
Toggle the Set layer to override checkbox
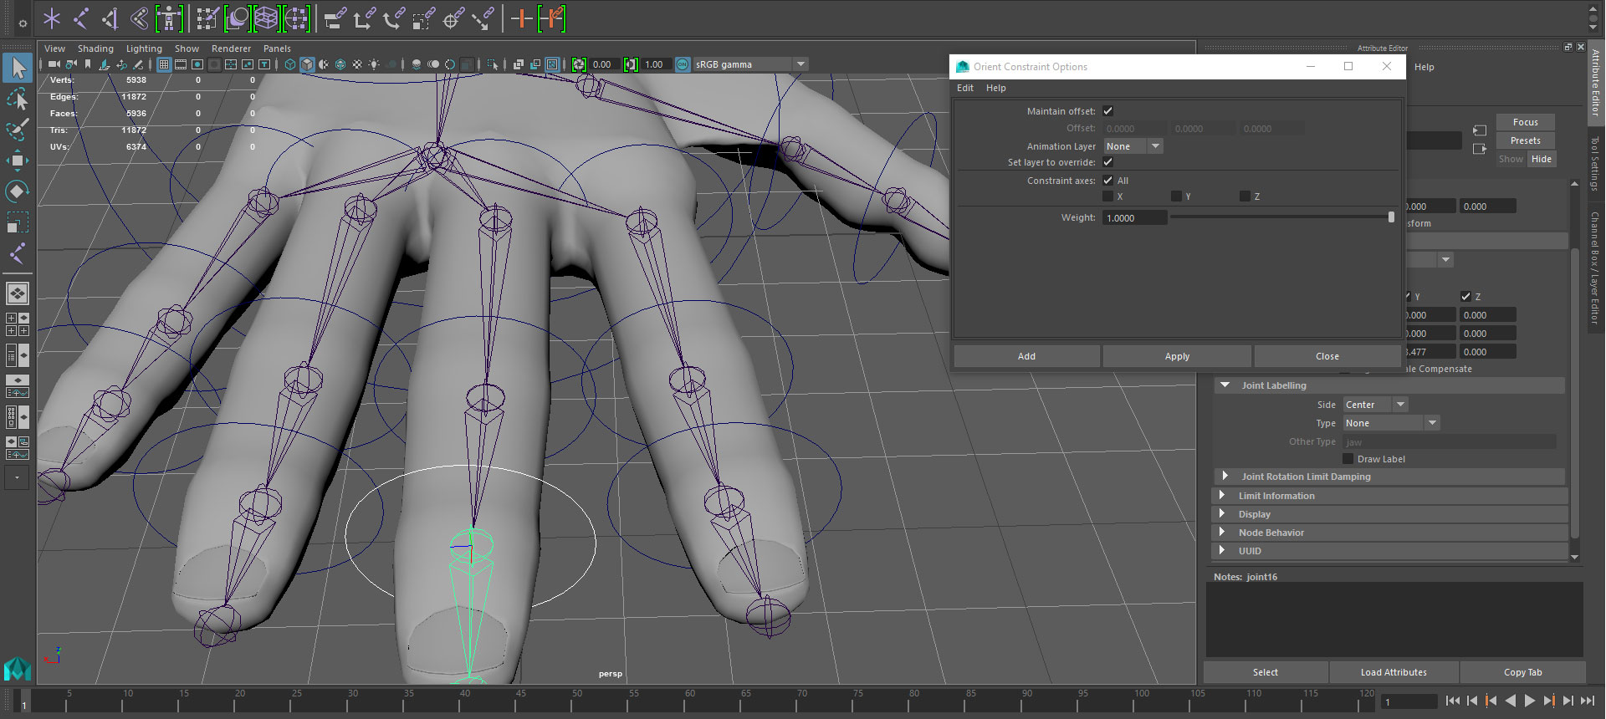(x=1107, y=162)
